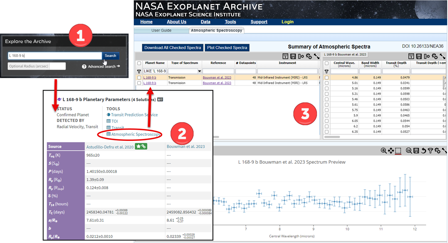Open the About Us menu

[x=177, y=22]
